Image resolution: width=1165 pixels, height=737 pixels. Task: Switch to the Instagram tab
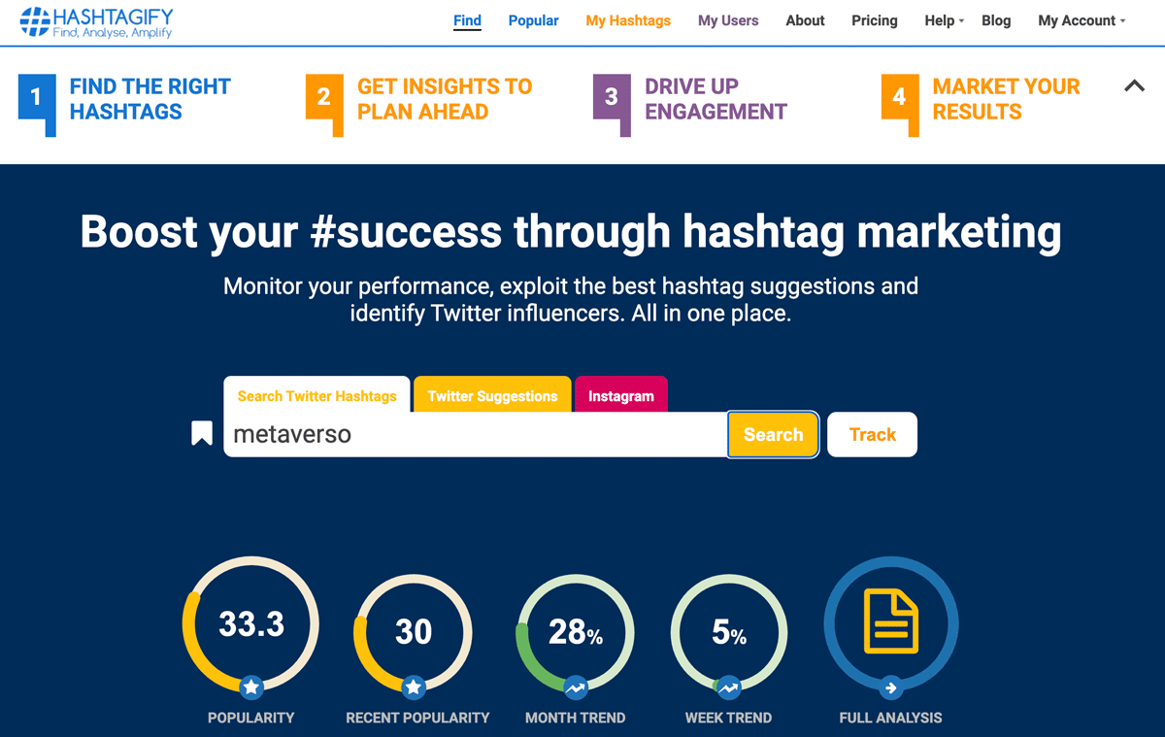tap(621, 395)
